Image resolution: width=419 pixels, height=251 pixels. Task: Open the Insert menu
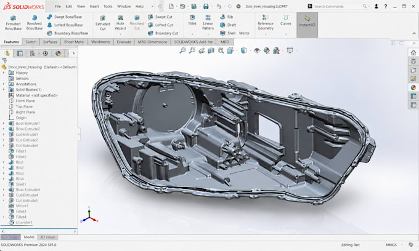point(94,6)
